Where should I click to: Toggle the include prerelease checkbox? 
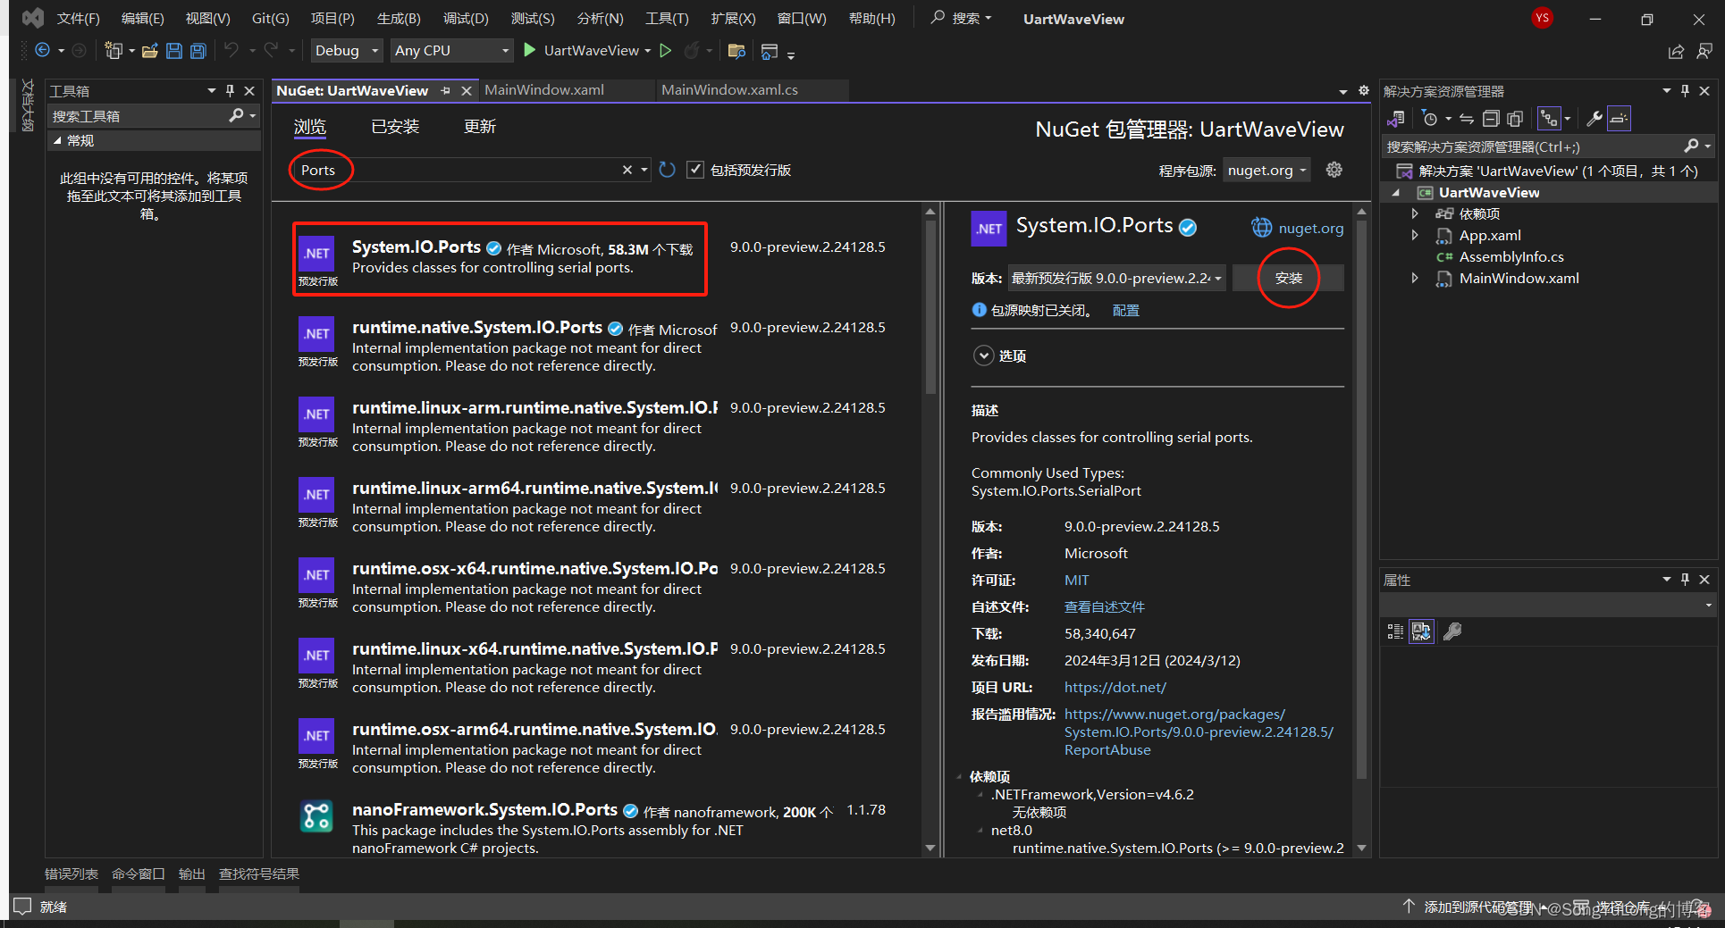[695, 170]
